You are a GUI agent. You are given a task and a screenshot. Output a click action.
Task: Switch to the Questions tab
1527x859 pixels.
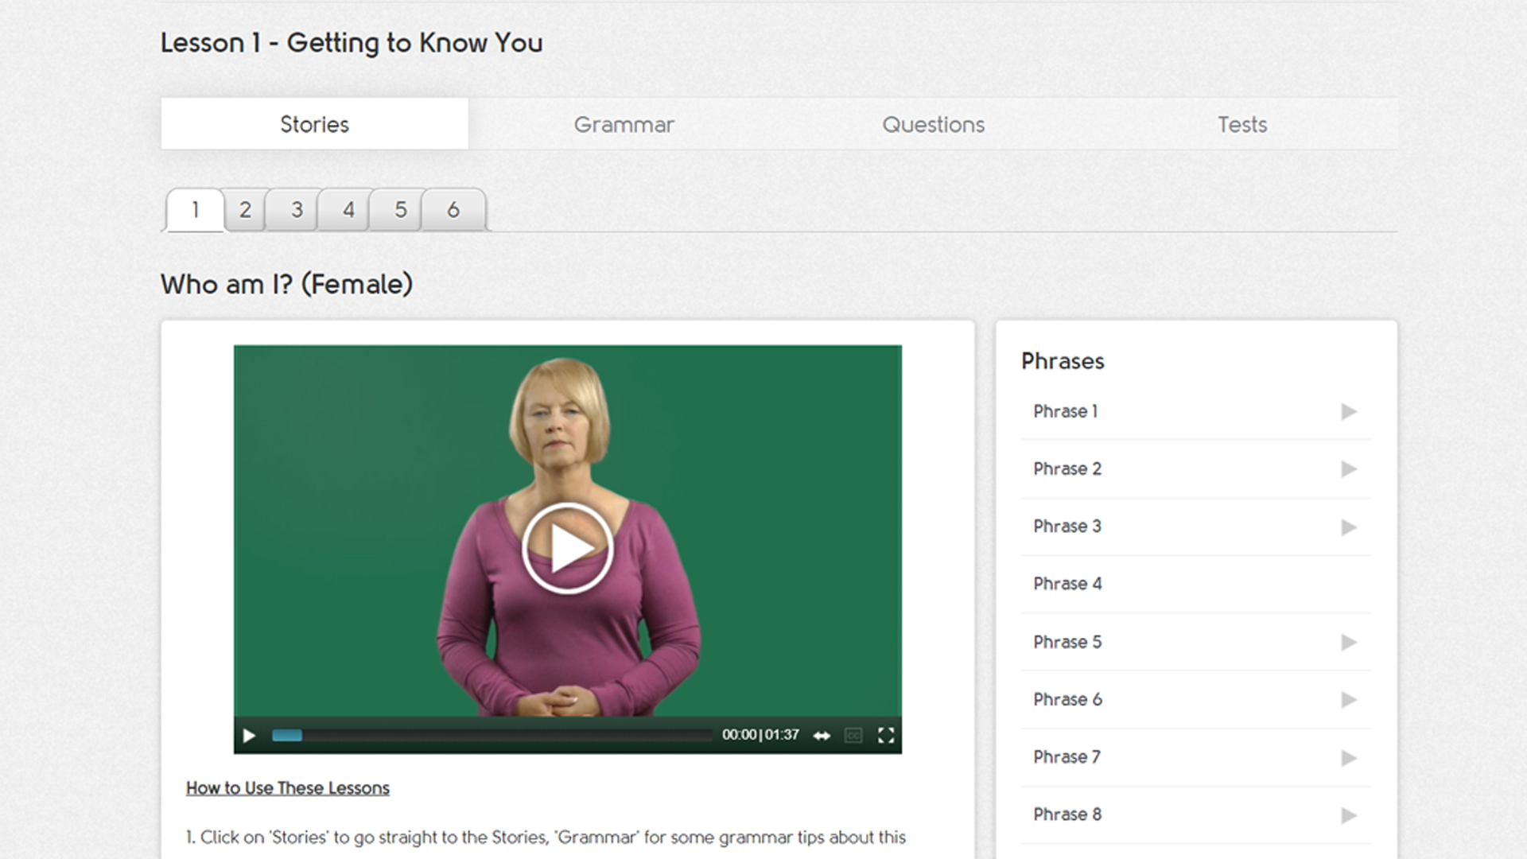click(933, 124)
